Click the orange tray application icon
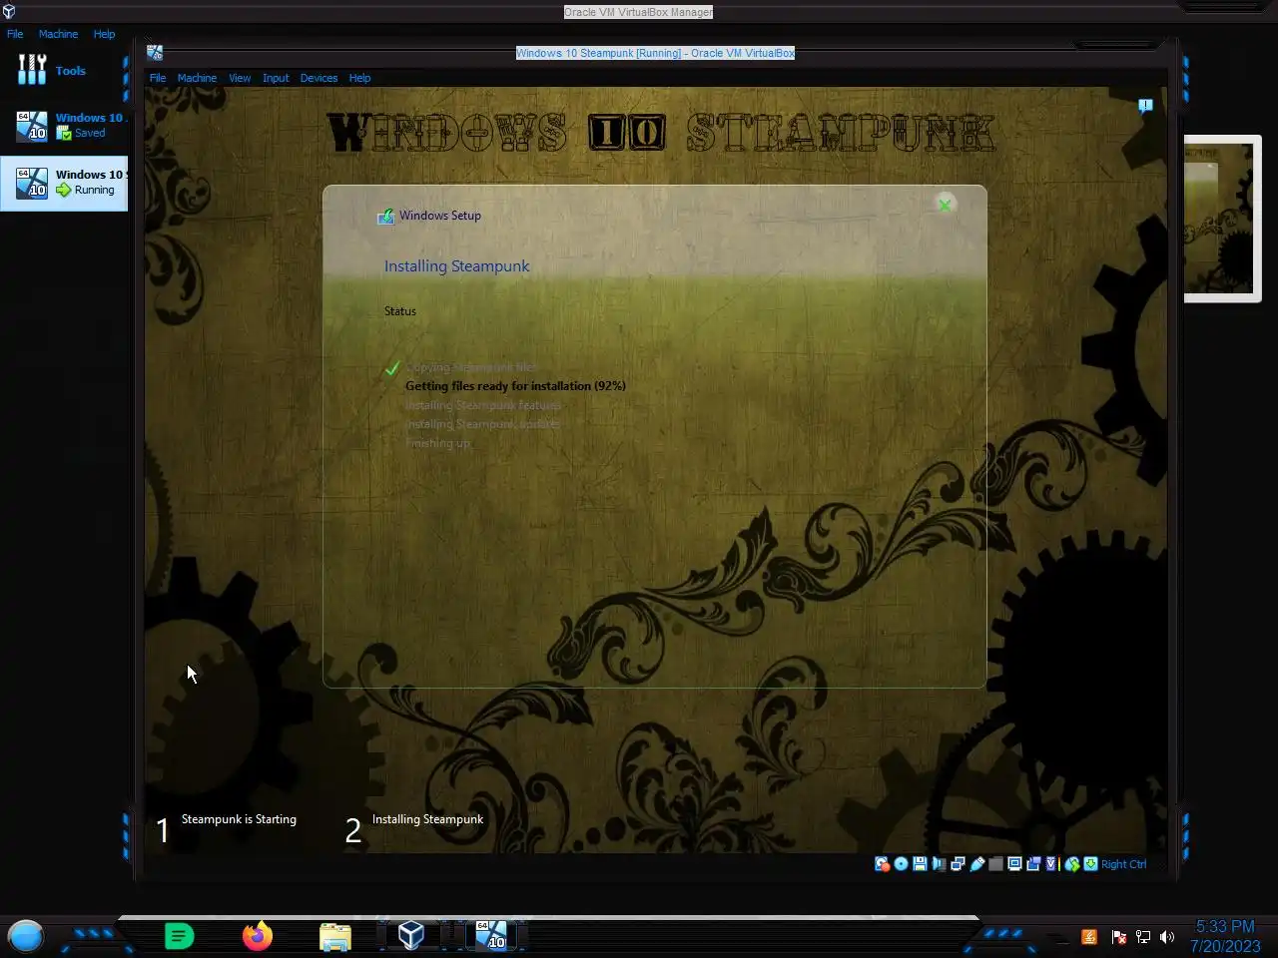 1089,937
